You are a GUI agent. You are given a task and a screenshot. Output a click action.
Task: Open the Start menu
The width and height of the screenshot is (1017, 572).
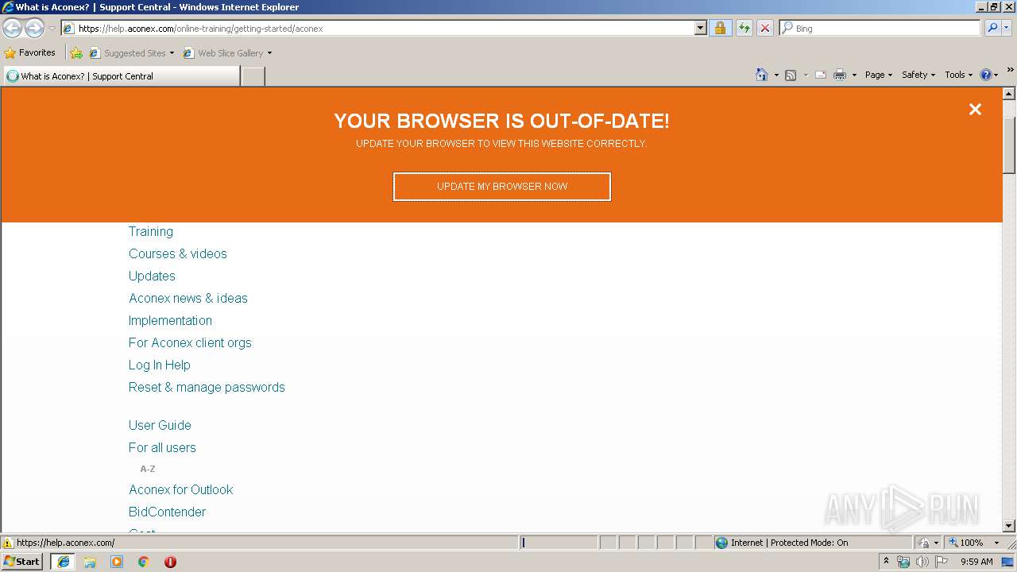(21, 562)
